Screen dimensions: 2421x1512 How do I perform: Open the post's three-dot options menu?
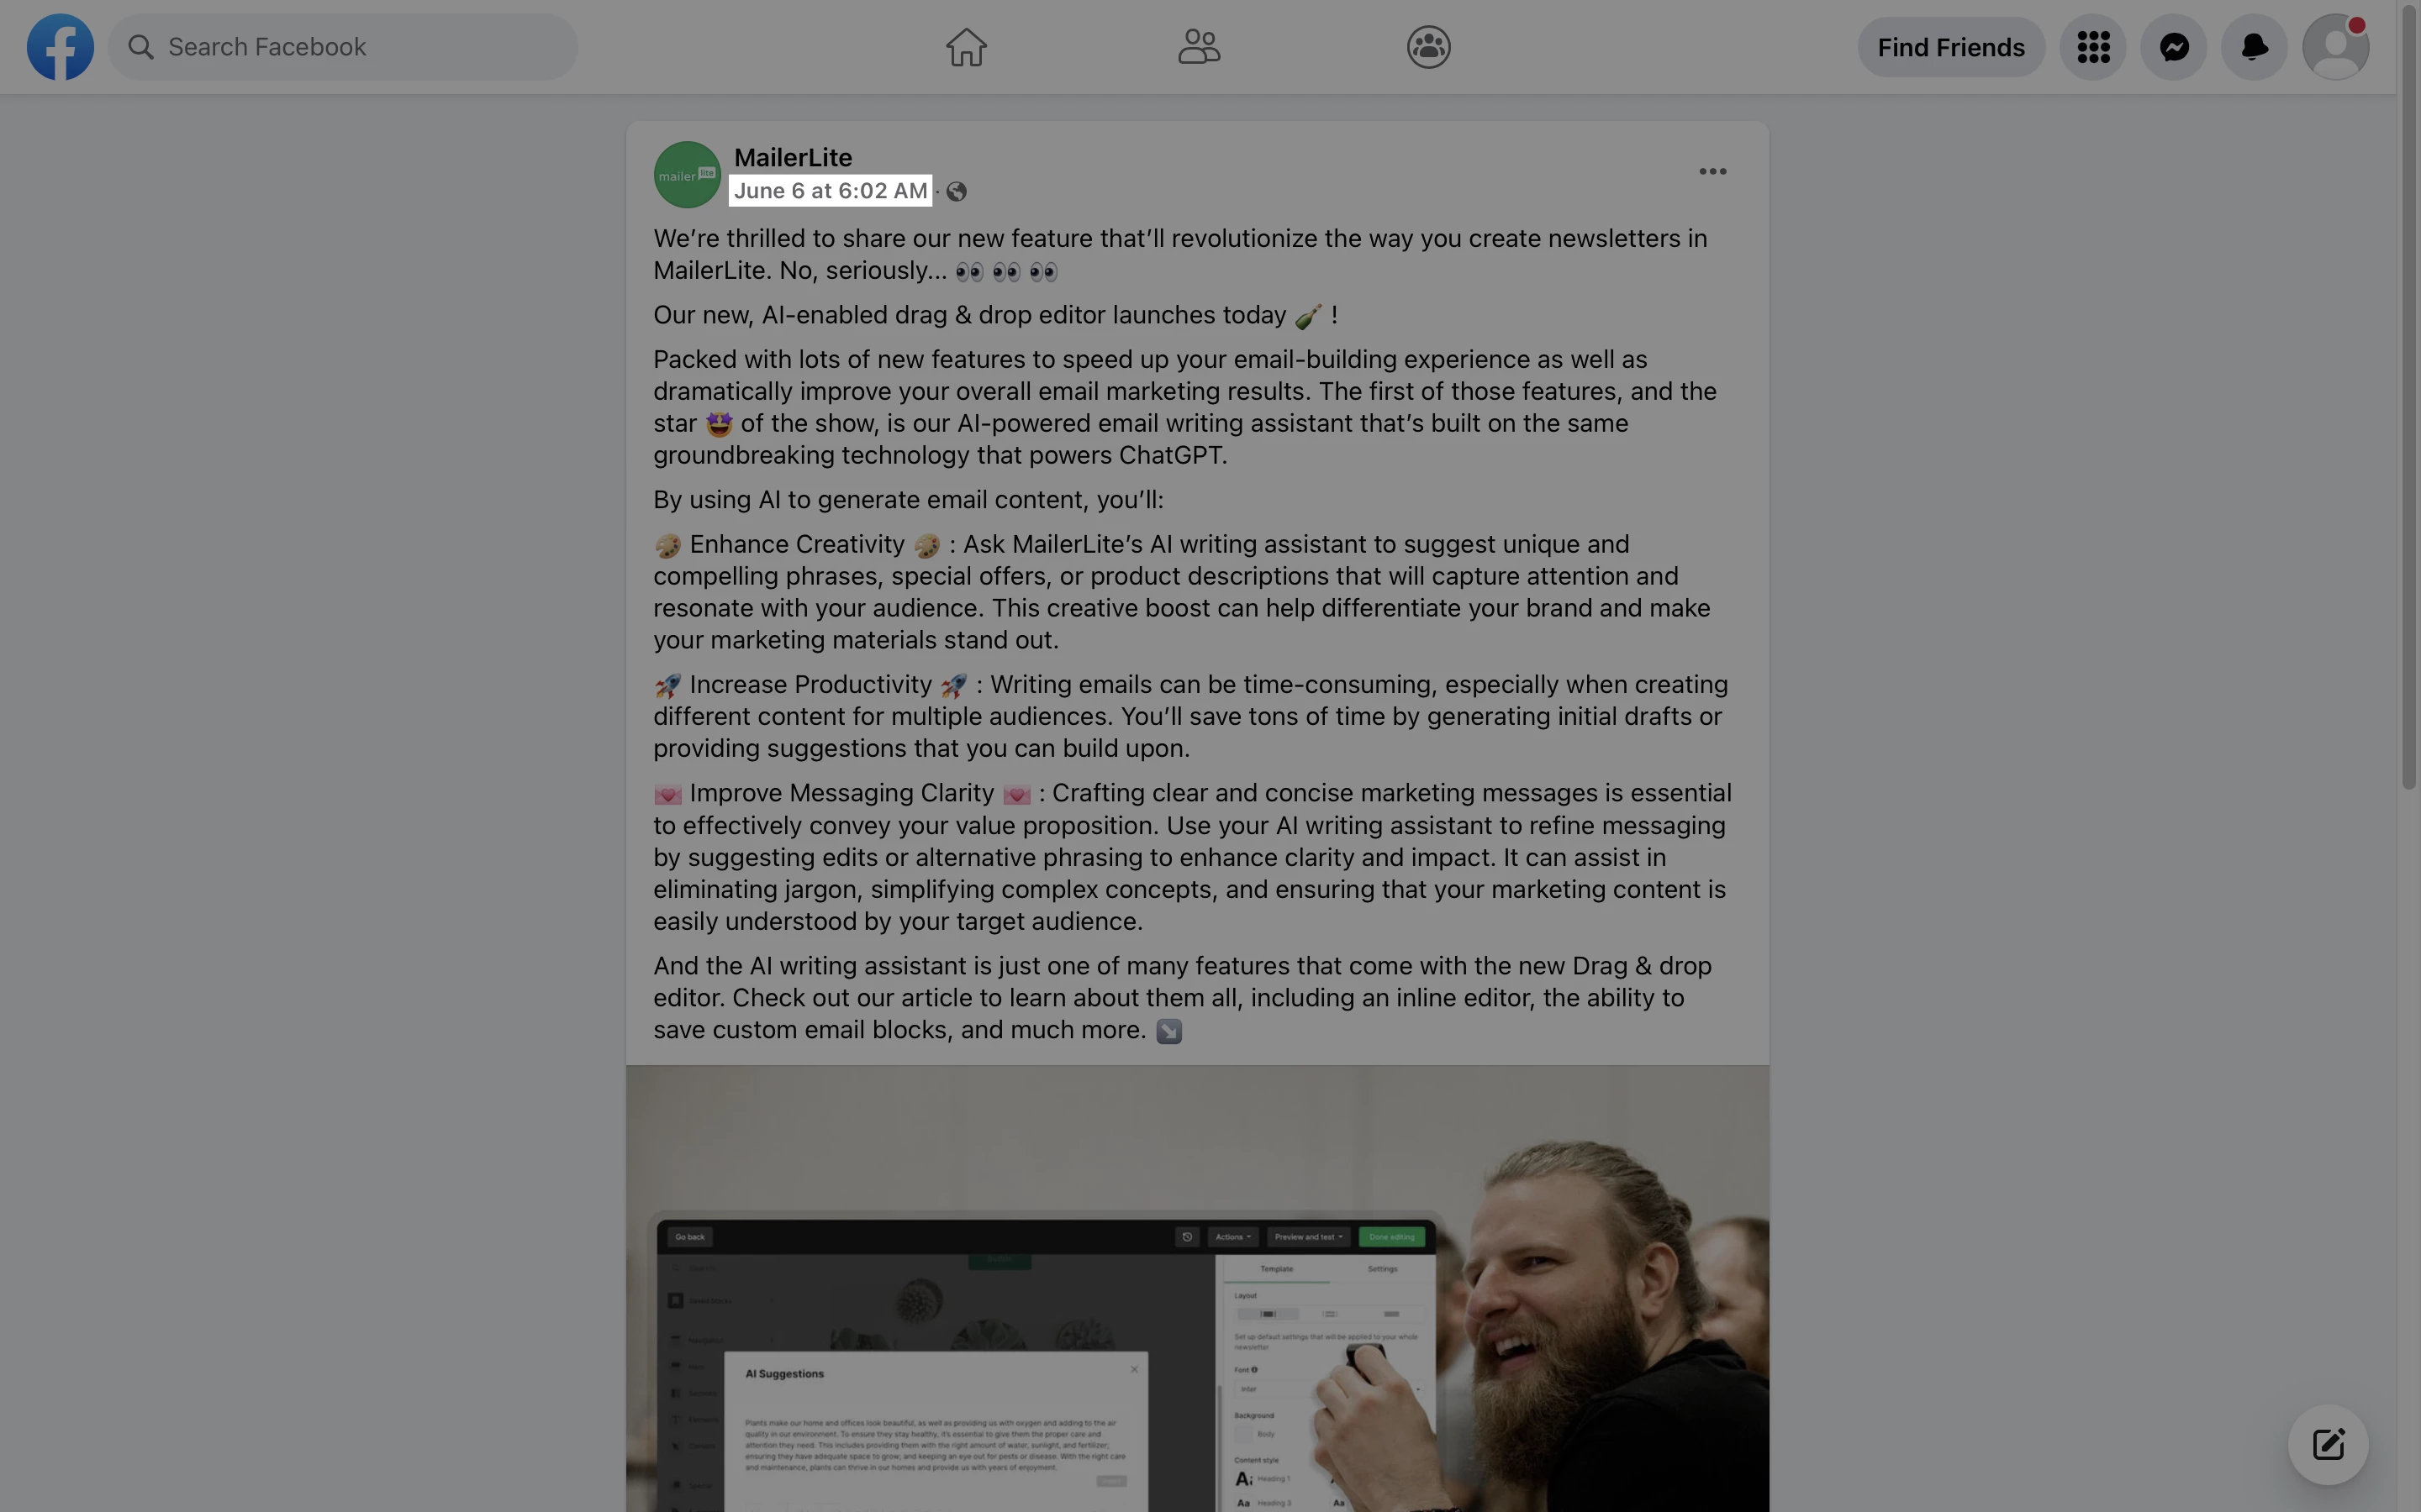coord(1712,172)
